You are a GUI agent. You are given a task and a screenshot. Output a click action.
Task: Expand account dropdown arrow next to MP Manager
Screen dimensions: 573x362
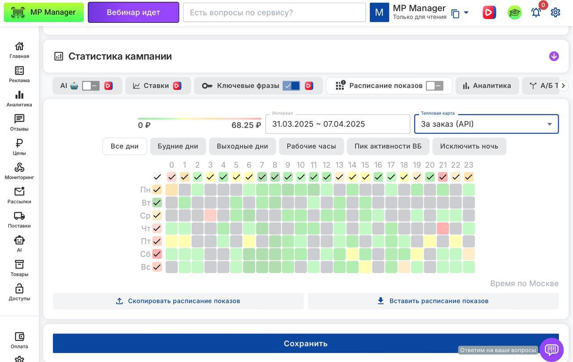point(466,13)
